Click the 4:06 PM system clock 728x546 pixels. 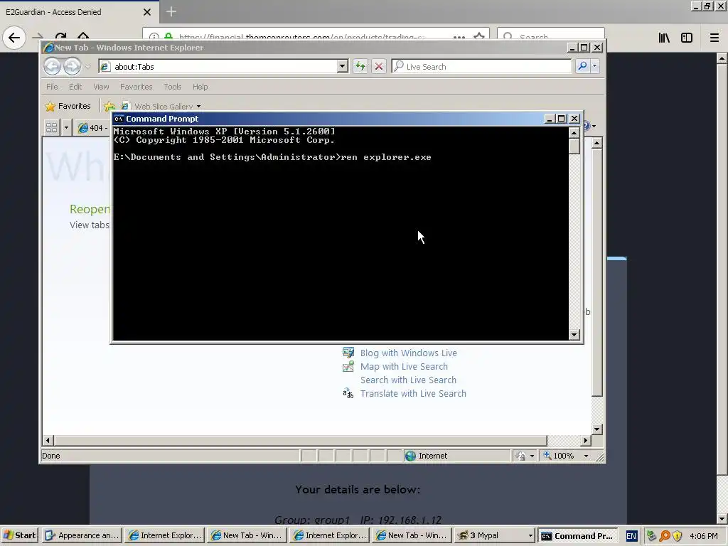tap(703, 536)
